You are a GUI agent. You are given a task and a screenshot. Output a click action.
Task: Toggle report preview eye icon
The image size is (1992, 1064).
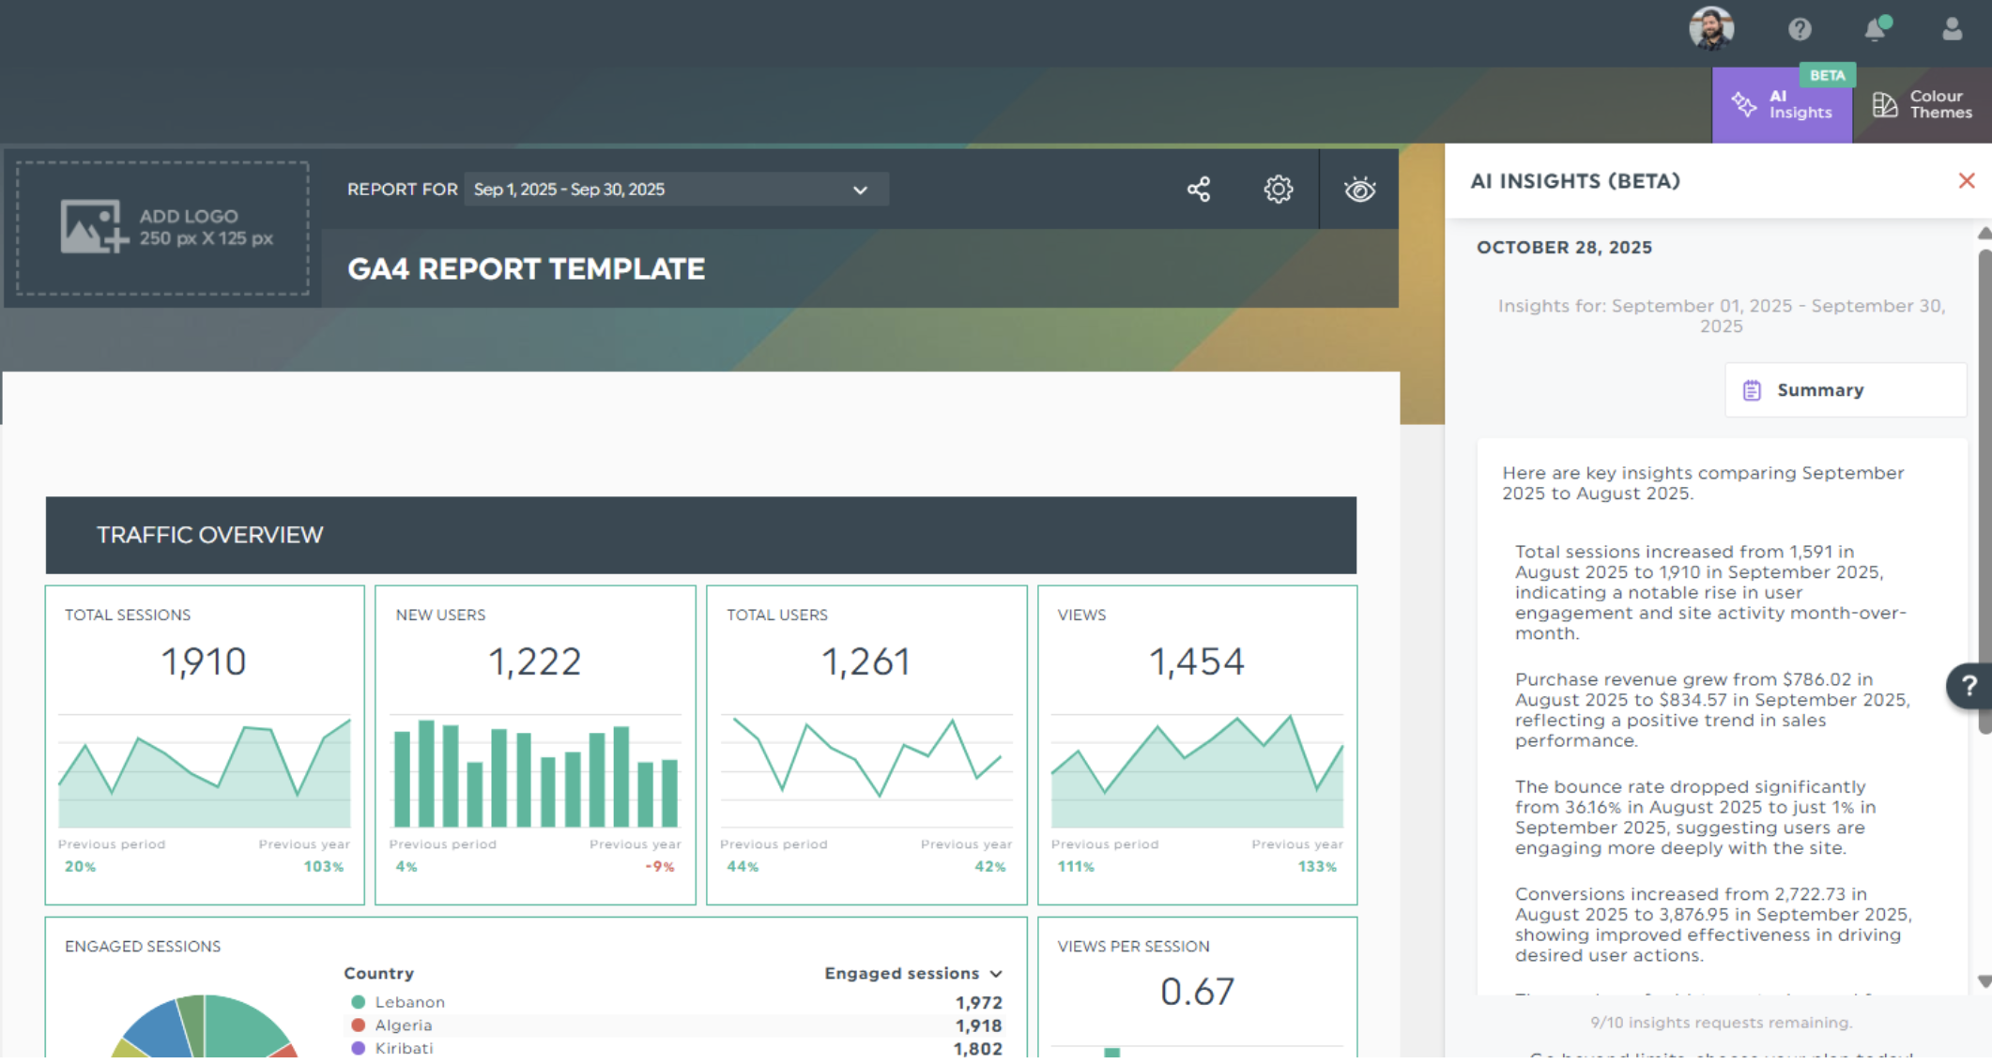pyautogui.click(x=1359, y=190)
